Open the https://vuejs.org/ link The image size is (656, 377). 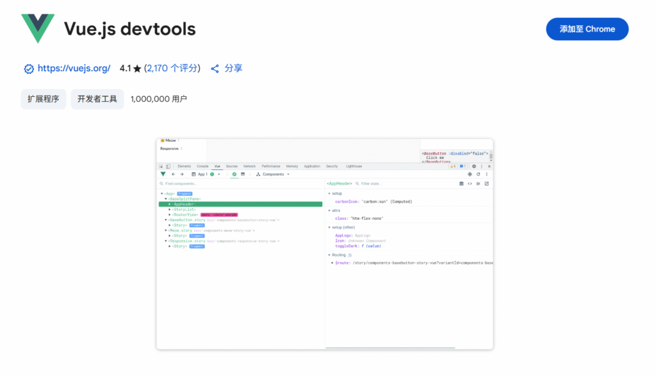pyautogui.click(x=74, y=69)
